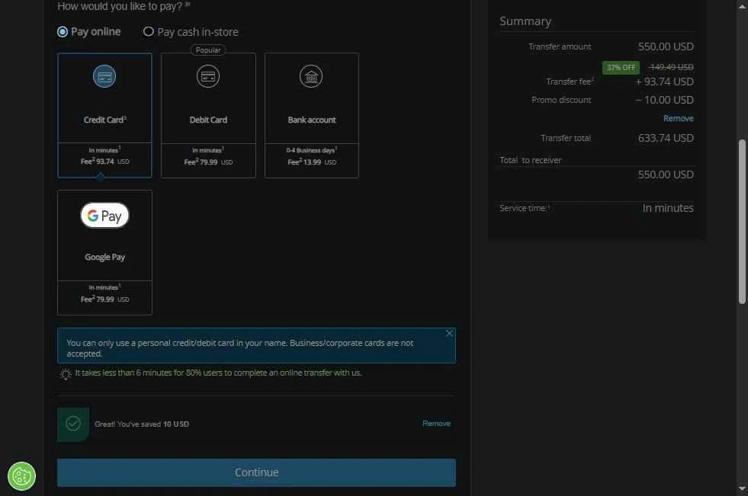The image size is (748, 496).
Task: Choose the Bank account payment label
Action: [312, 120]
